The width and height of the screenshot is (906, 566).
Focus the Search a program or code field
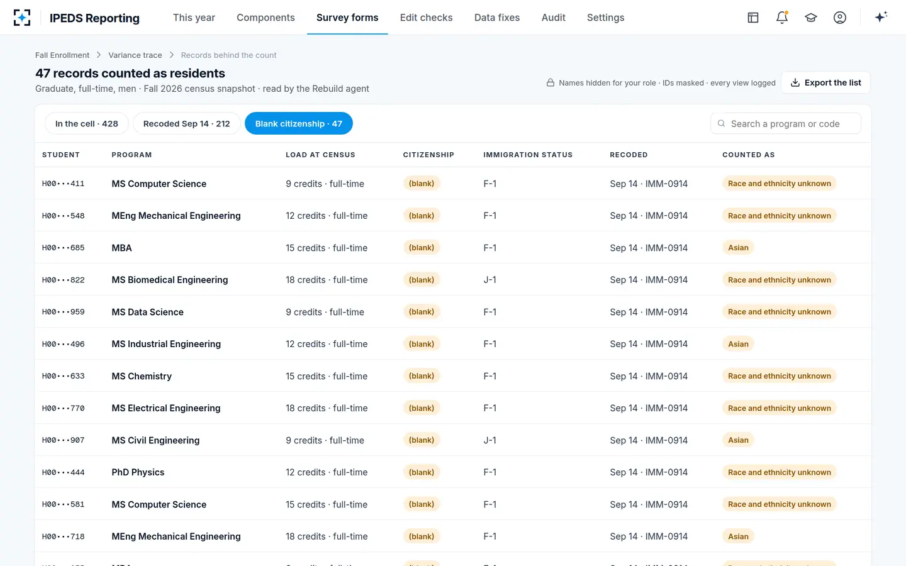tap(786, 124)
